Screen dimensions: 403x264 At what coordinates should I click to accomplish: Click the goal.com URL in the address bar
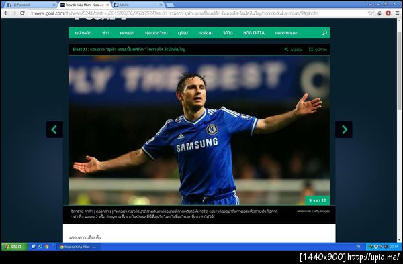pos(176,13)
